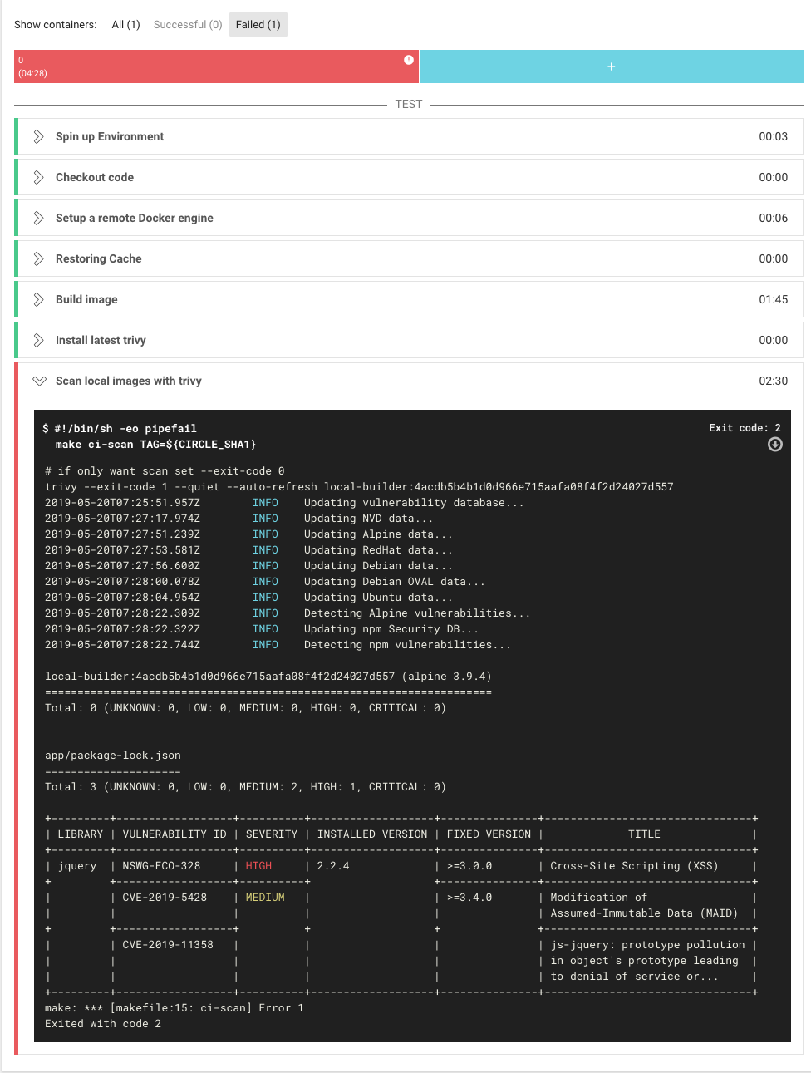Collapse the Scan local images with trivy step

tap(39, 381)
